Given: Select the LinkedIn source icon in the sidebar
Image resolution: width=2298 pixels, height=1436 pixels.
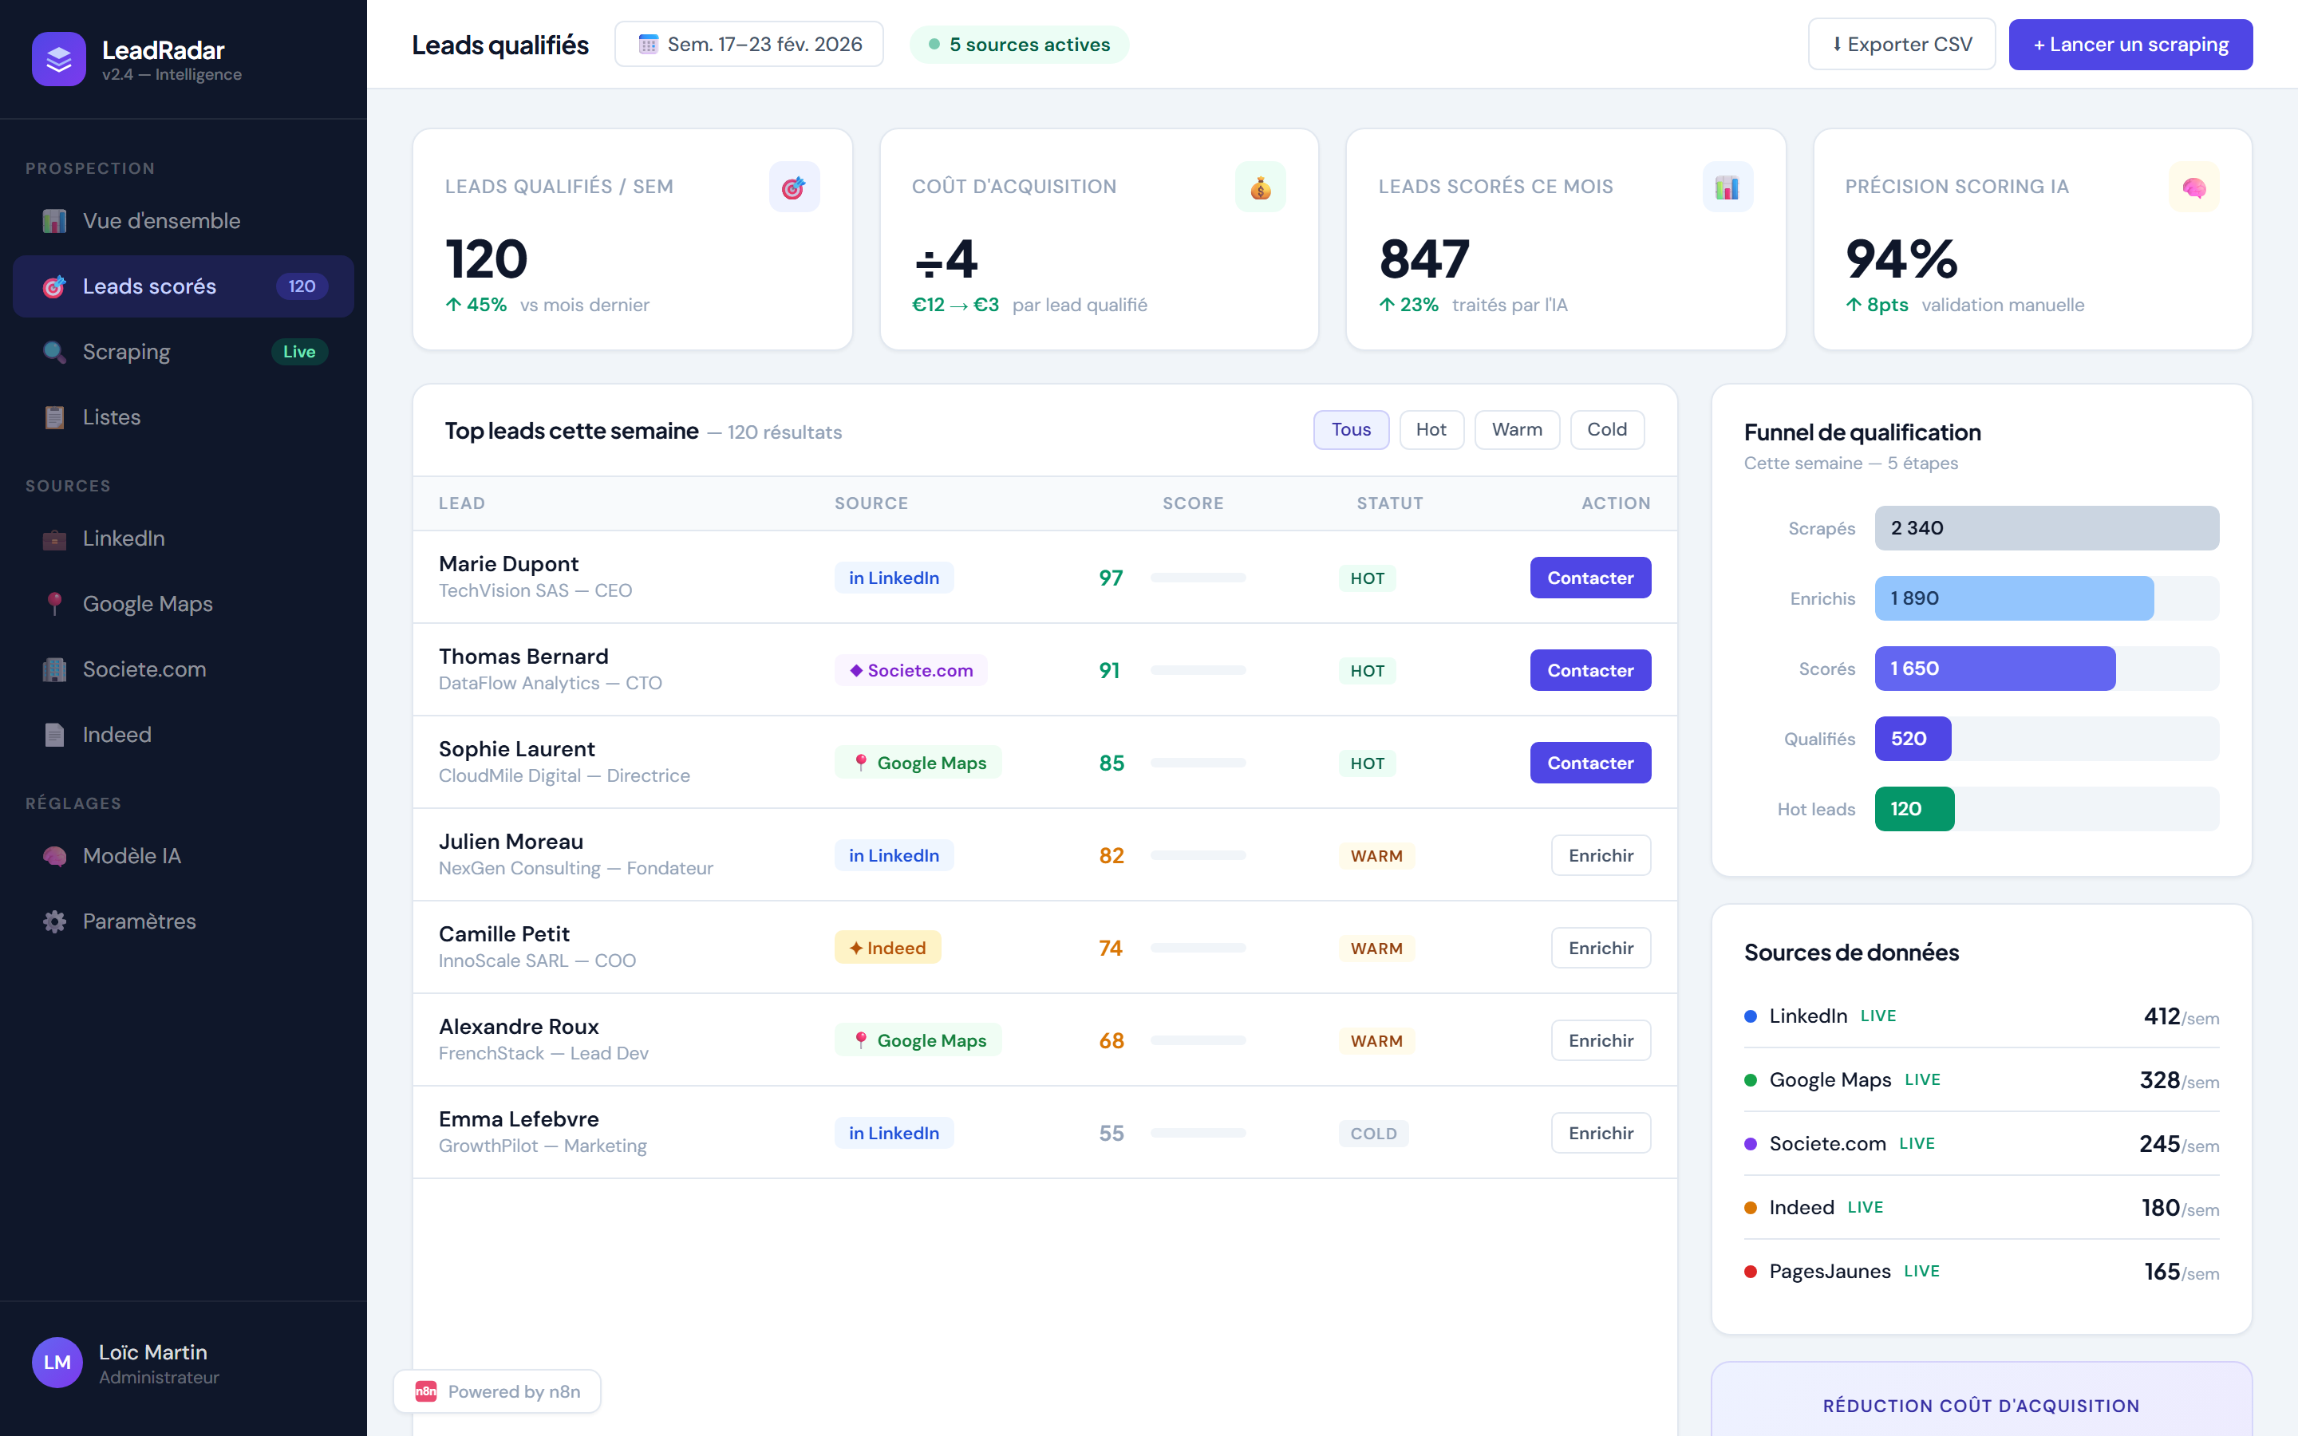Looking at the screenshot, I should [54, 538].
